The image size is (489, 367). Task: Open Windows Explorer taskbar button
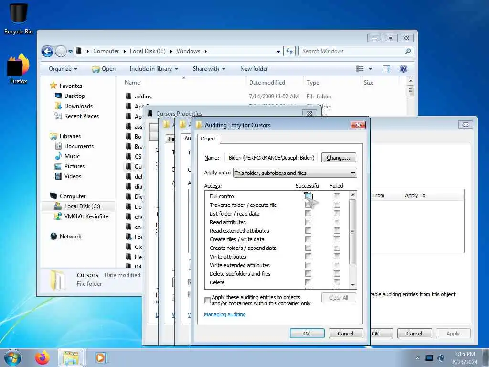(71, 358)
